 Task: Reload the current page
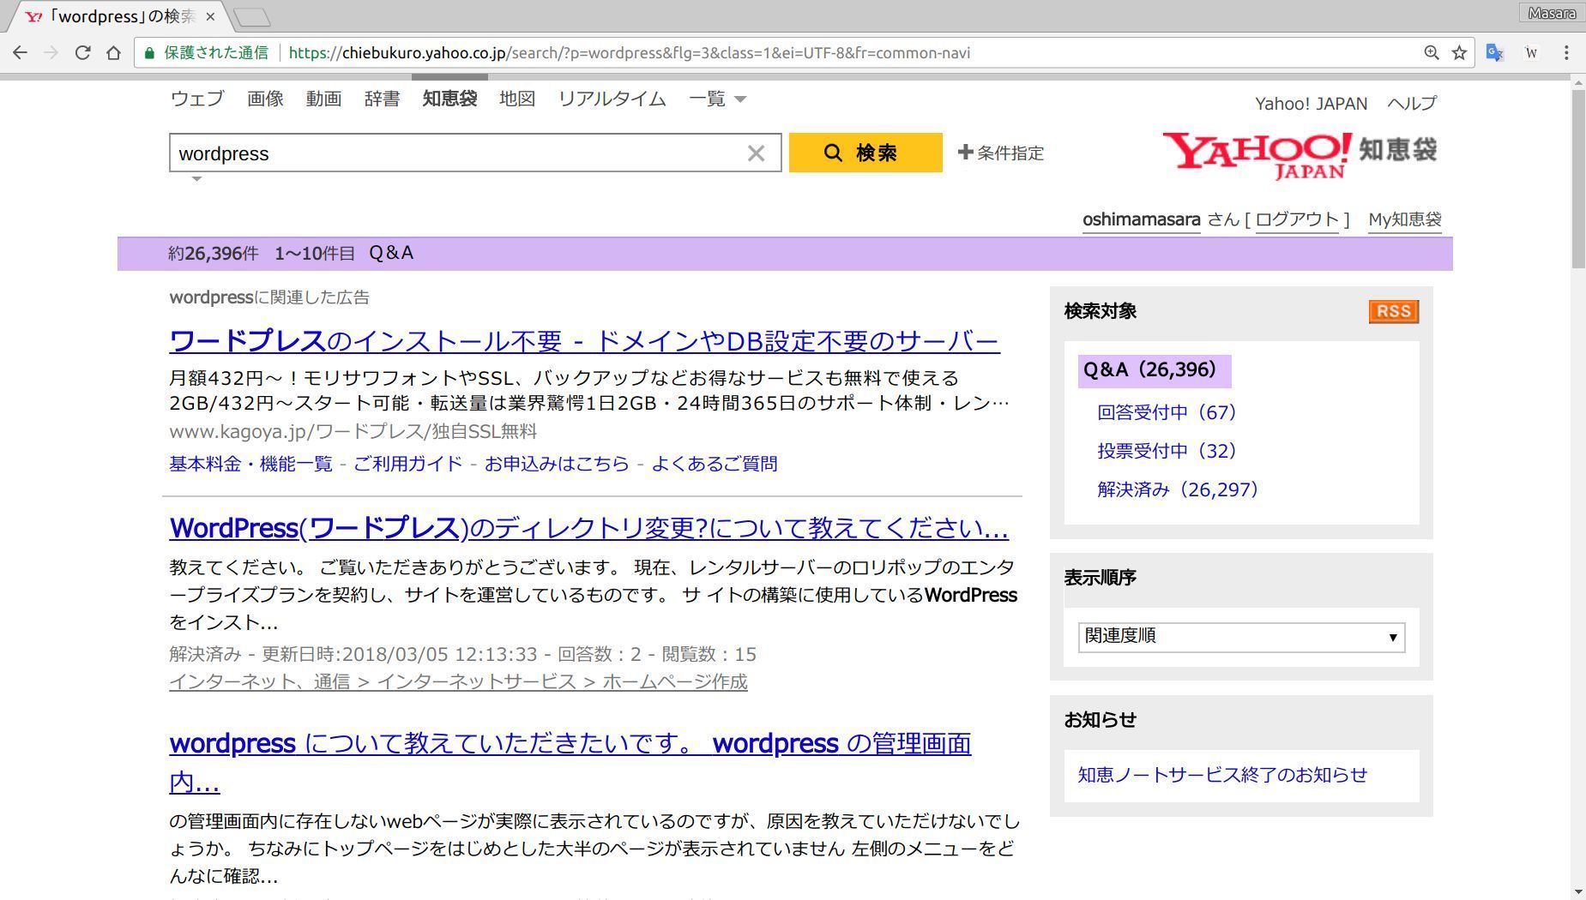pos(82,53)
